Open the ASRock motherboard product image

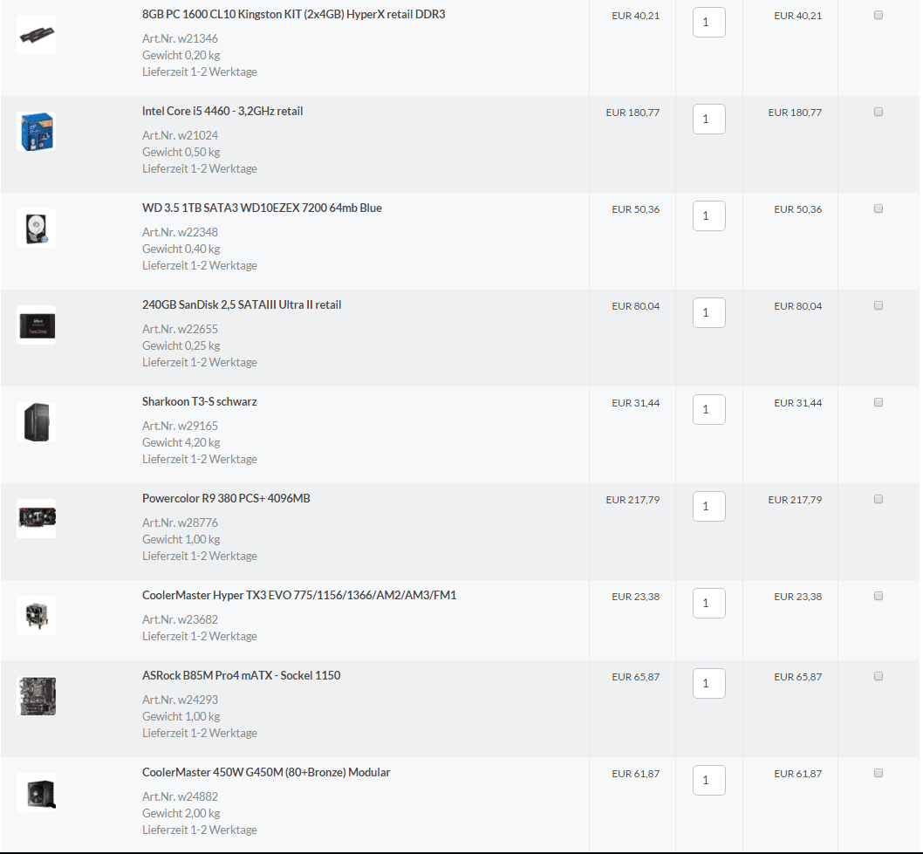36,696
